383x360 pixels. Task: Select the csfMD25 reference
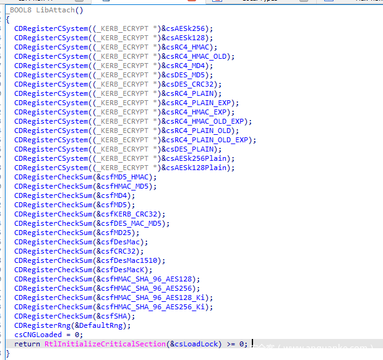click(x=116, y=233)
